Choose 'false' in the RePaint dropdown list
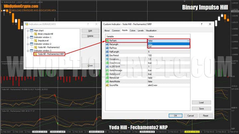 click(x=169, y=44)
